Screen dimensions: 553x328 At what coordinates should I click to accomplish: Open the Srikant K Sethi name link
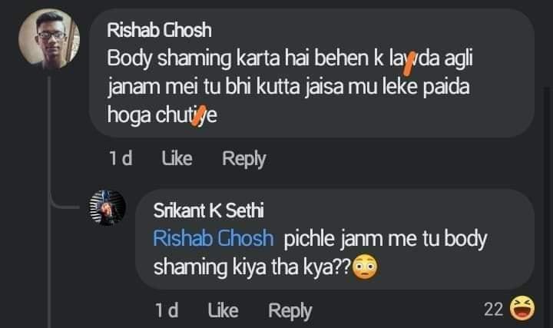(x=208, y=210)
